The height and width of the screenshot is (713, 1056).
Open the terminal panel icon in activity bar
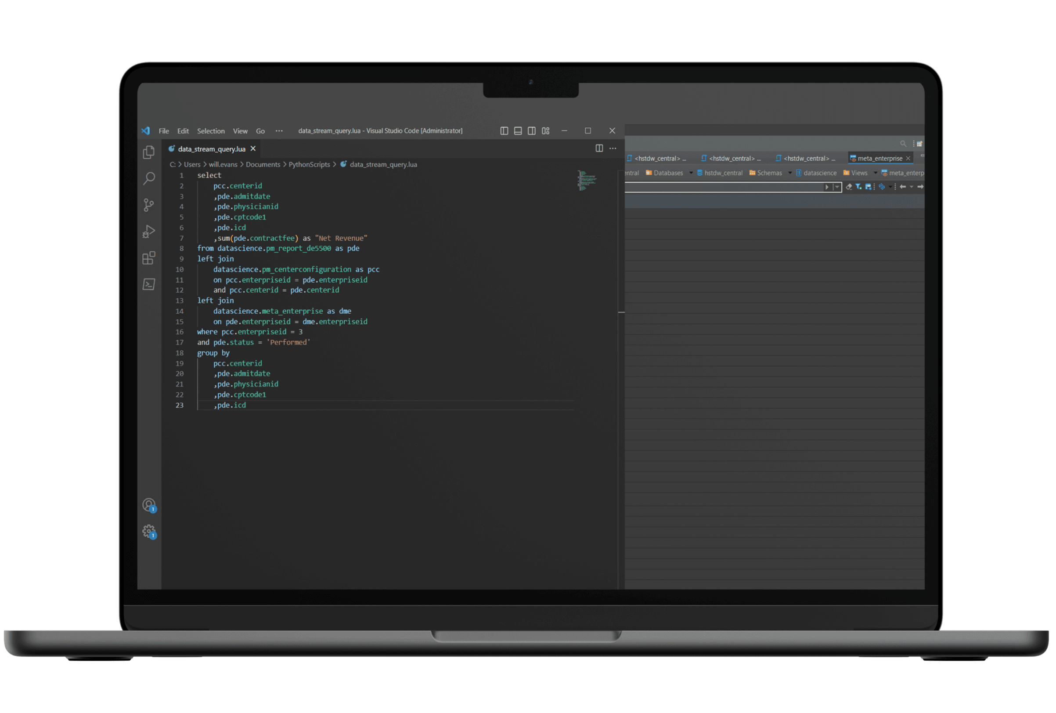[148, 284]
